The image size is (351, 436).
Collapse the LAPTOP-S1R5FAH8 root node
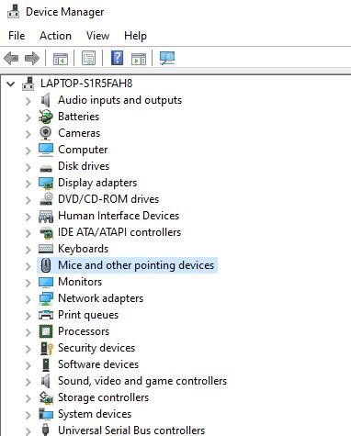point(11,84)
